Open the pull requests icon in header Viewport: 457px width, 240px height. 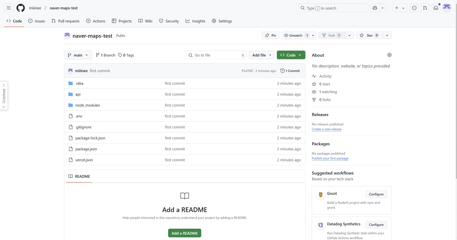pyautogui.click(x=425, y=8)
